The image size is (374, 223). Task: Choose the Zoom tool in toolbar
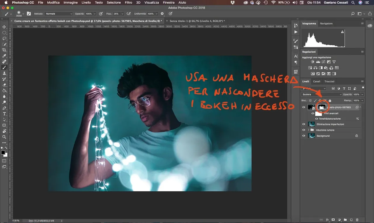[4, 137]
